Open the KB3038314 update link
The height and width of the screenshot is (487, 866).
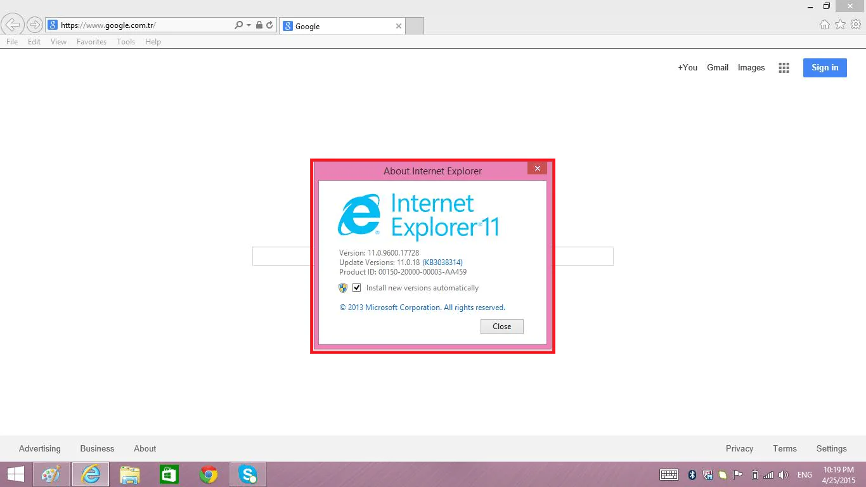tap(442, 262)
